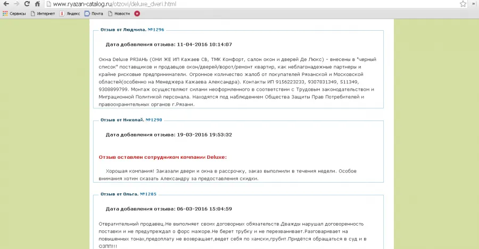Click red text 'Отзыв оставлен сотрудником компании Deluxe:'
Image resolution: width=479 pixels, height=249 pixels.
coord(162,157)
